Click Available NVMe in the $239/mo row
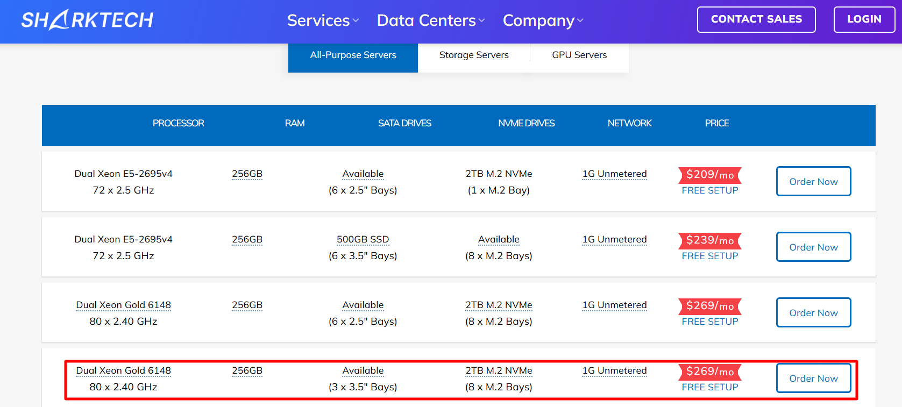Viewport: 902px width, 407px height. coord(499,239)
